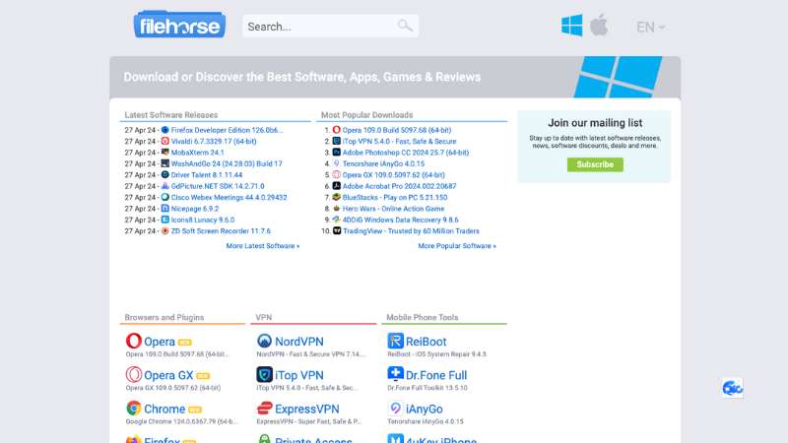Open TradingView Trusted by 60 Million link
The height and width of the screenshot is (443, 788).
[x=411, y=231]
